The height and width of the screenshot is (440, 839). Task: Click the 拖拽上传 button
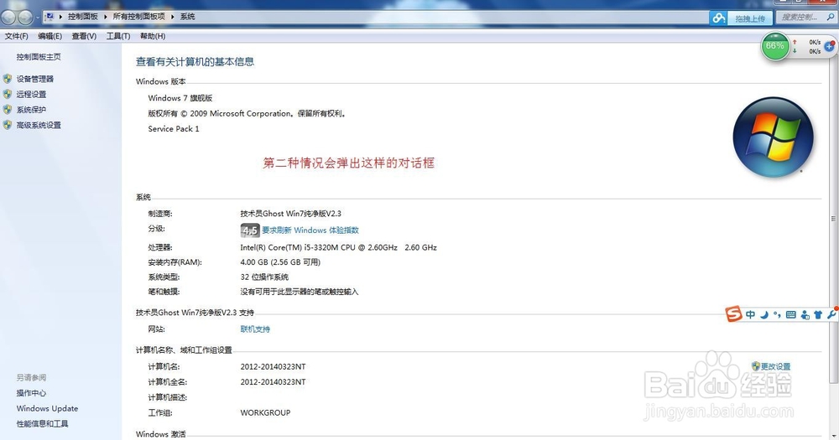tap(749, 18)
